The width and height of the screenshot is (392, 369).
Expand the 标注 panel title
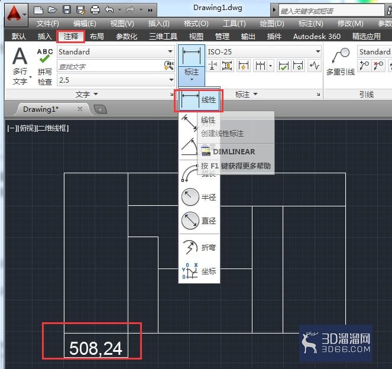(x=246, y=95)
